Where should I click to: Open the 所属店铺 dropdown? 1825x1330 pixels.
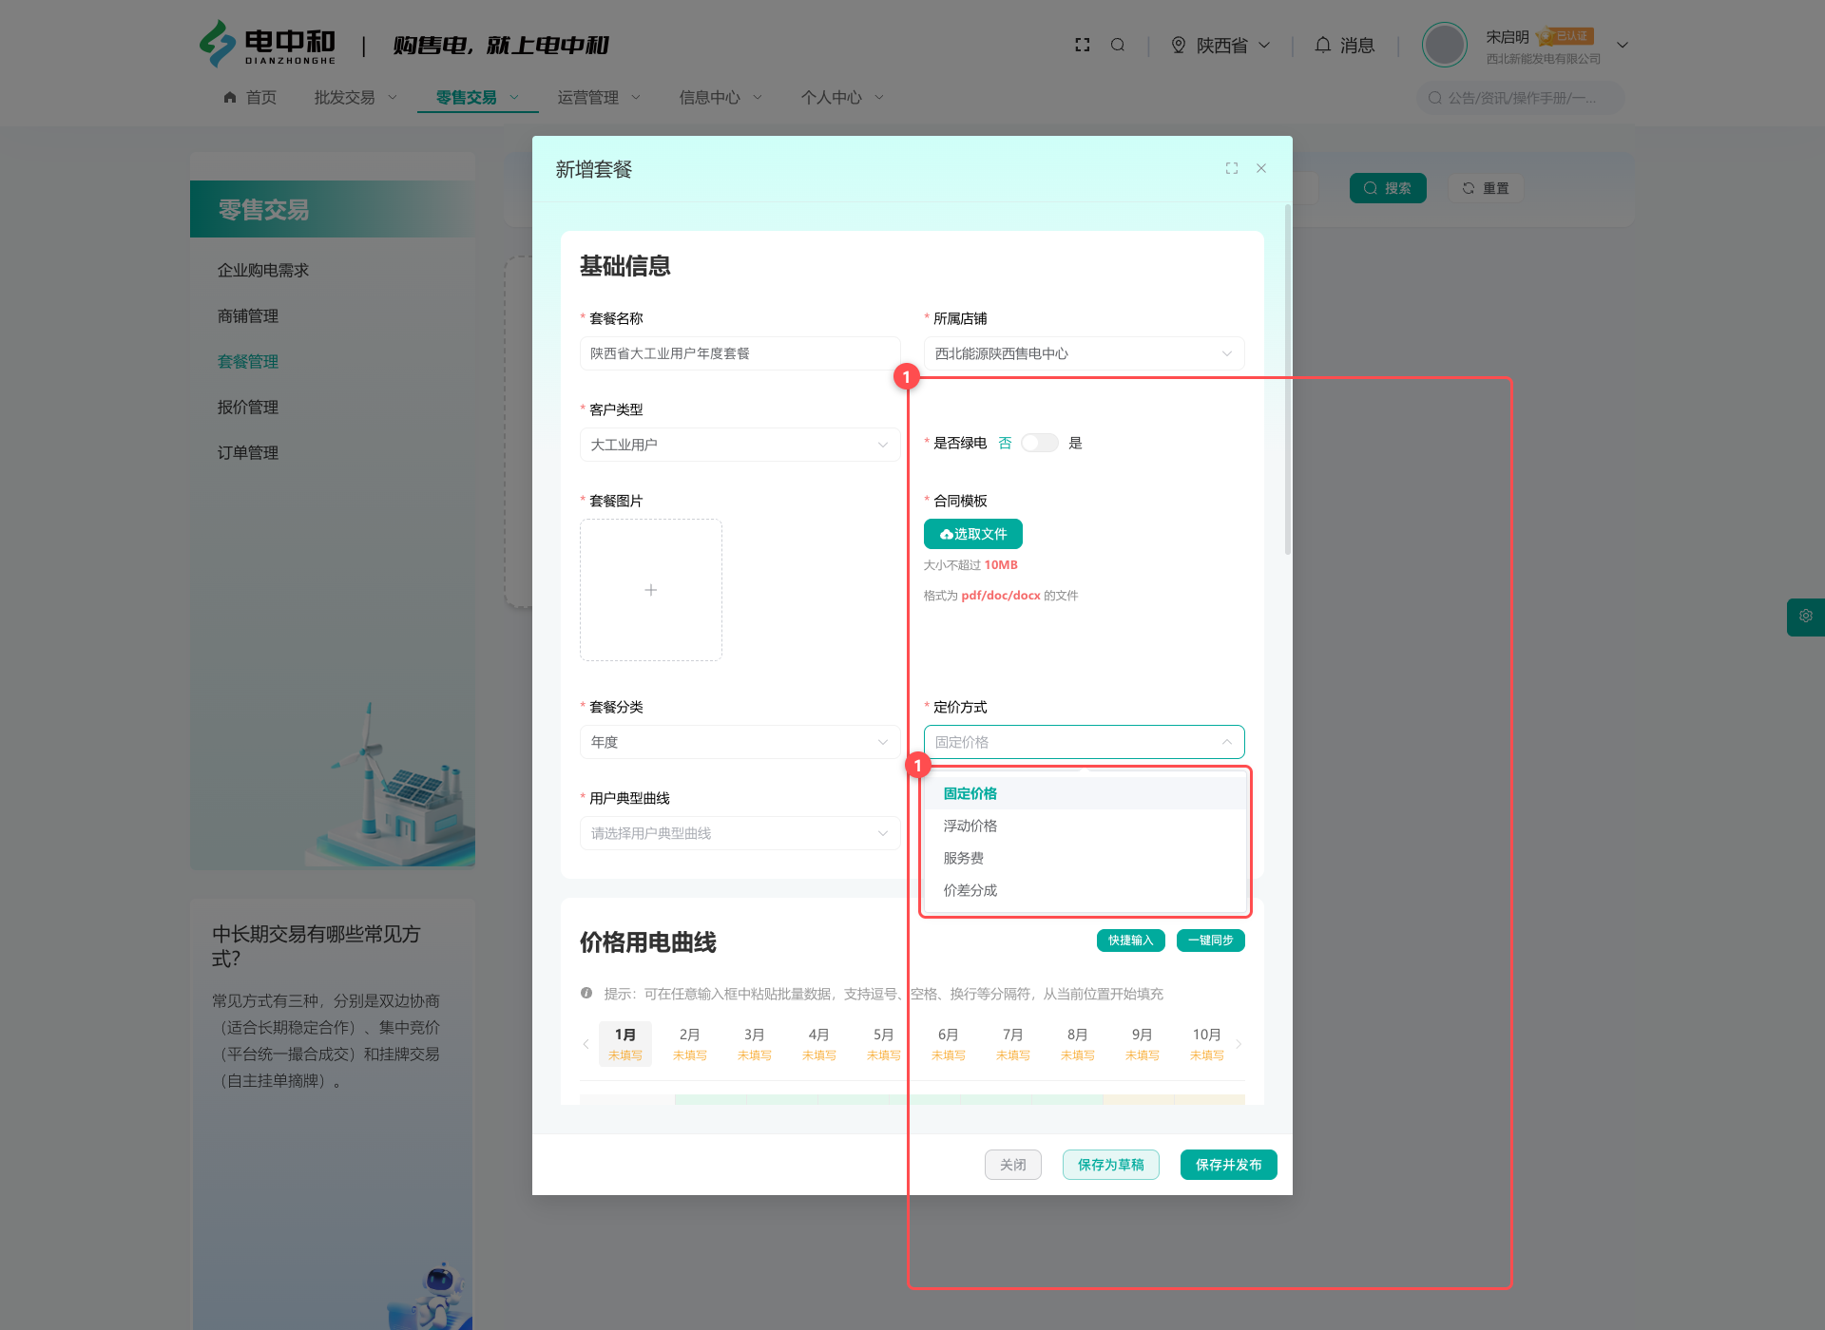click(1084, 353)
